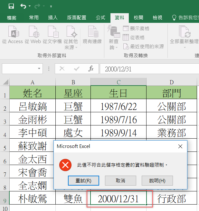Click cell containing 呂敏鎬
Screen dimensions: 199x211
pos(33,106)
